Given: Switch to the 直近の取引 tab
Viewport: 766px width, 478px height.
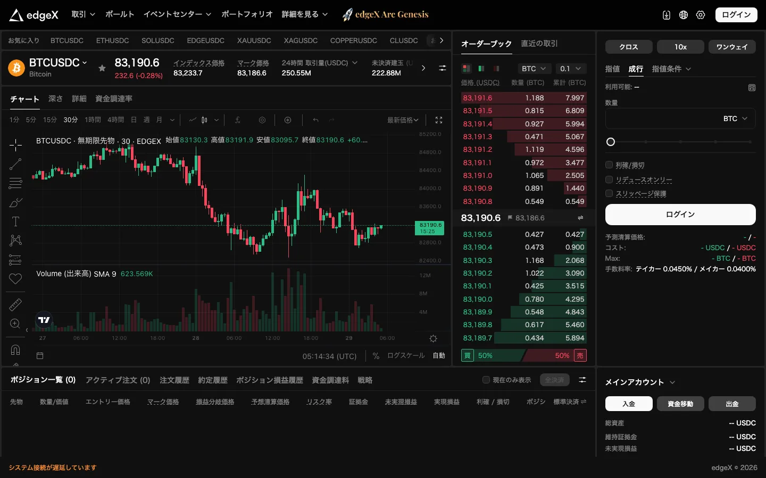Looking at the screenshot, I should 539,44.
